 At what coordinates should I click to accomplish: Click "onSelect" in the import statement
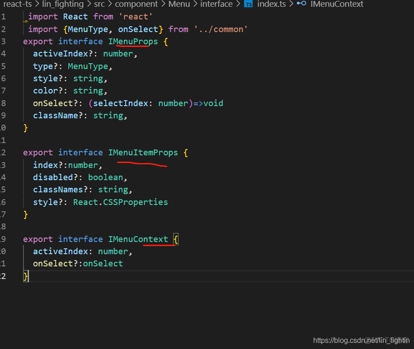click(x=139, y=29)
